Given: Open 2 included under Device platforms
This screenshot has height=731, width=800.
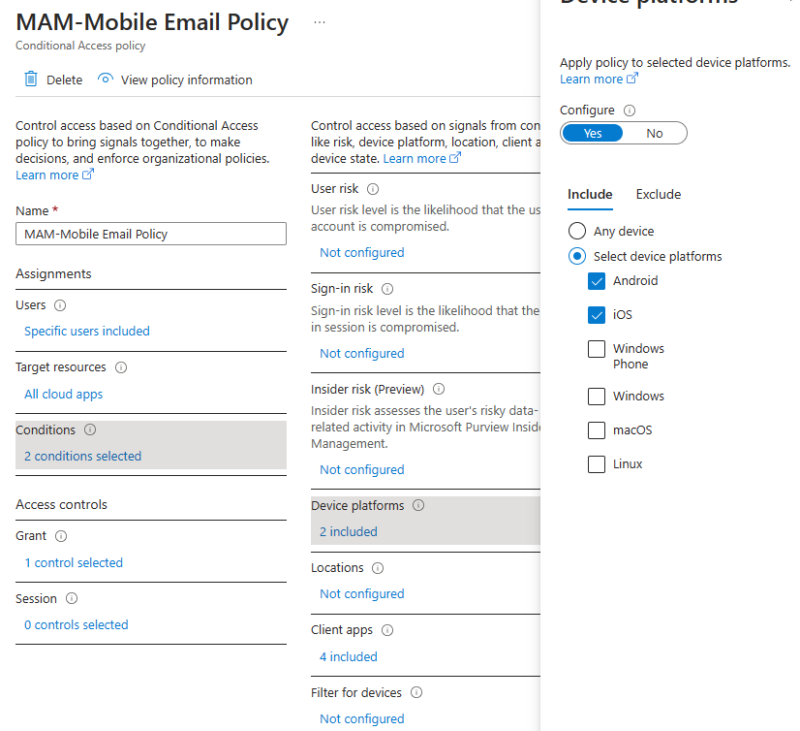Looking at the screenshot, I should point(349,532).
